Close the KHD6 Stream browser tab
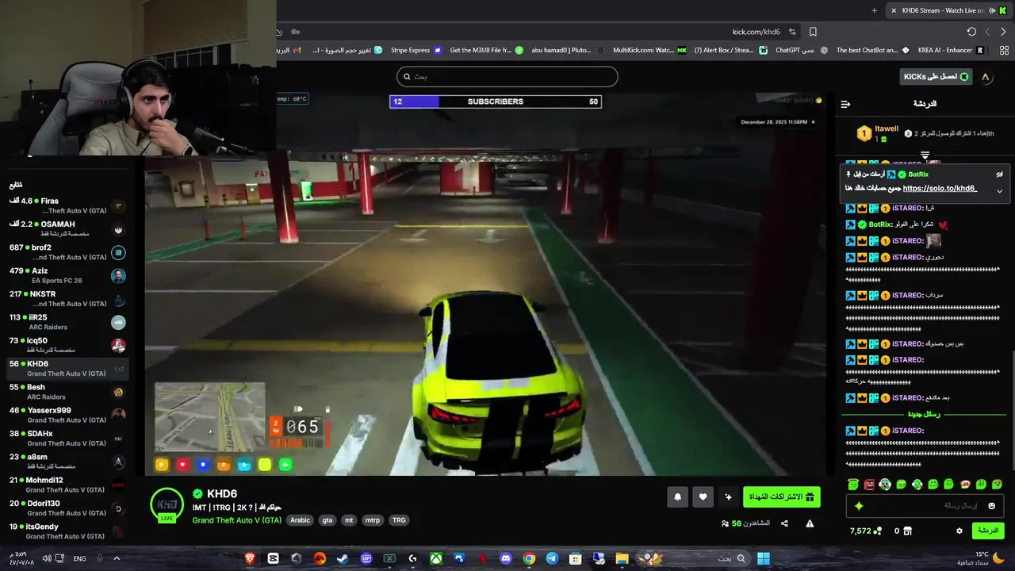The height and width of the screenshot is (571, 1015). point(894,10)
